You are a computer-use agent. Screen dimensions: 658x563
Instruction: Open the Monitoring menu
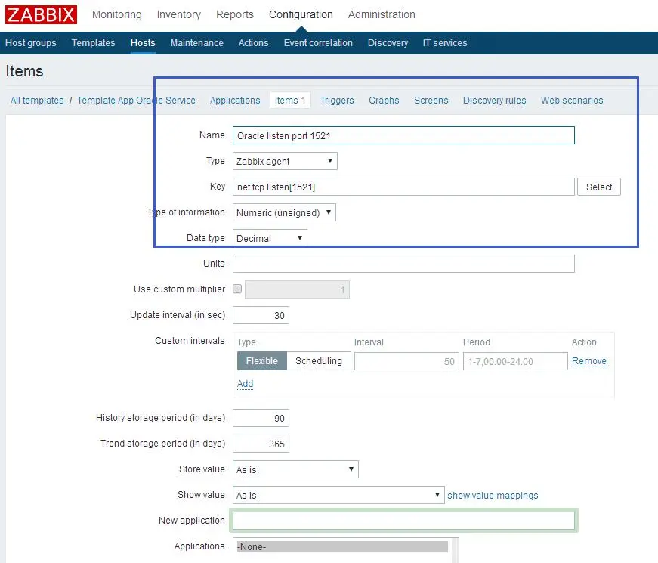(x=117, y=14)
